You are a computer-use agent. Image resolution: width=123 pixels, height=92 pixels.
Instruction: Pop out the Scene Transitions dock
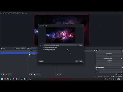coord(122,67)
